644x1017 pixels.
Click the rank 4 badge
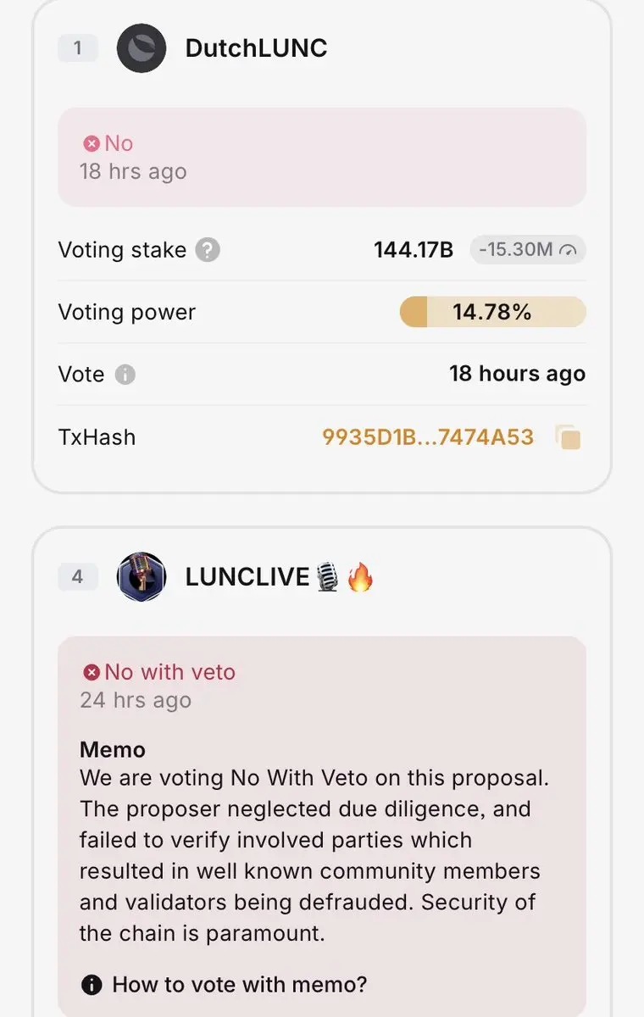pos(78,577)
